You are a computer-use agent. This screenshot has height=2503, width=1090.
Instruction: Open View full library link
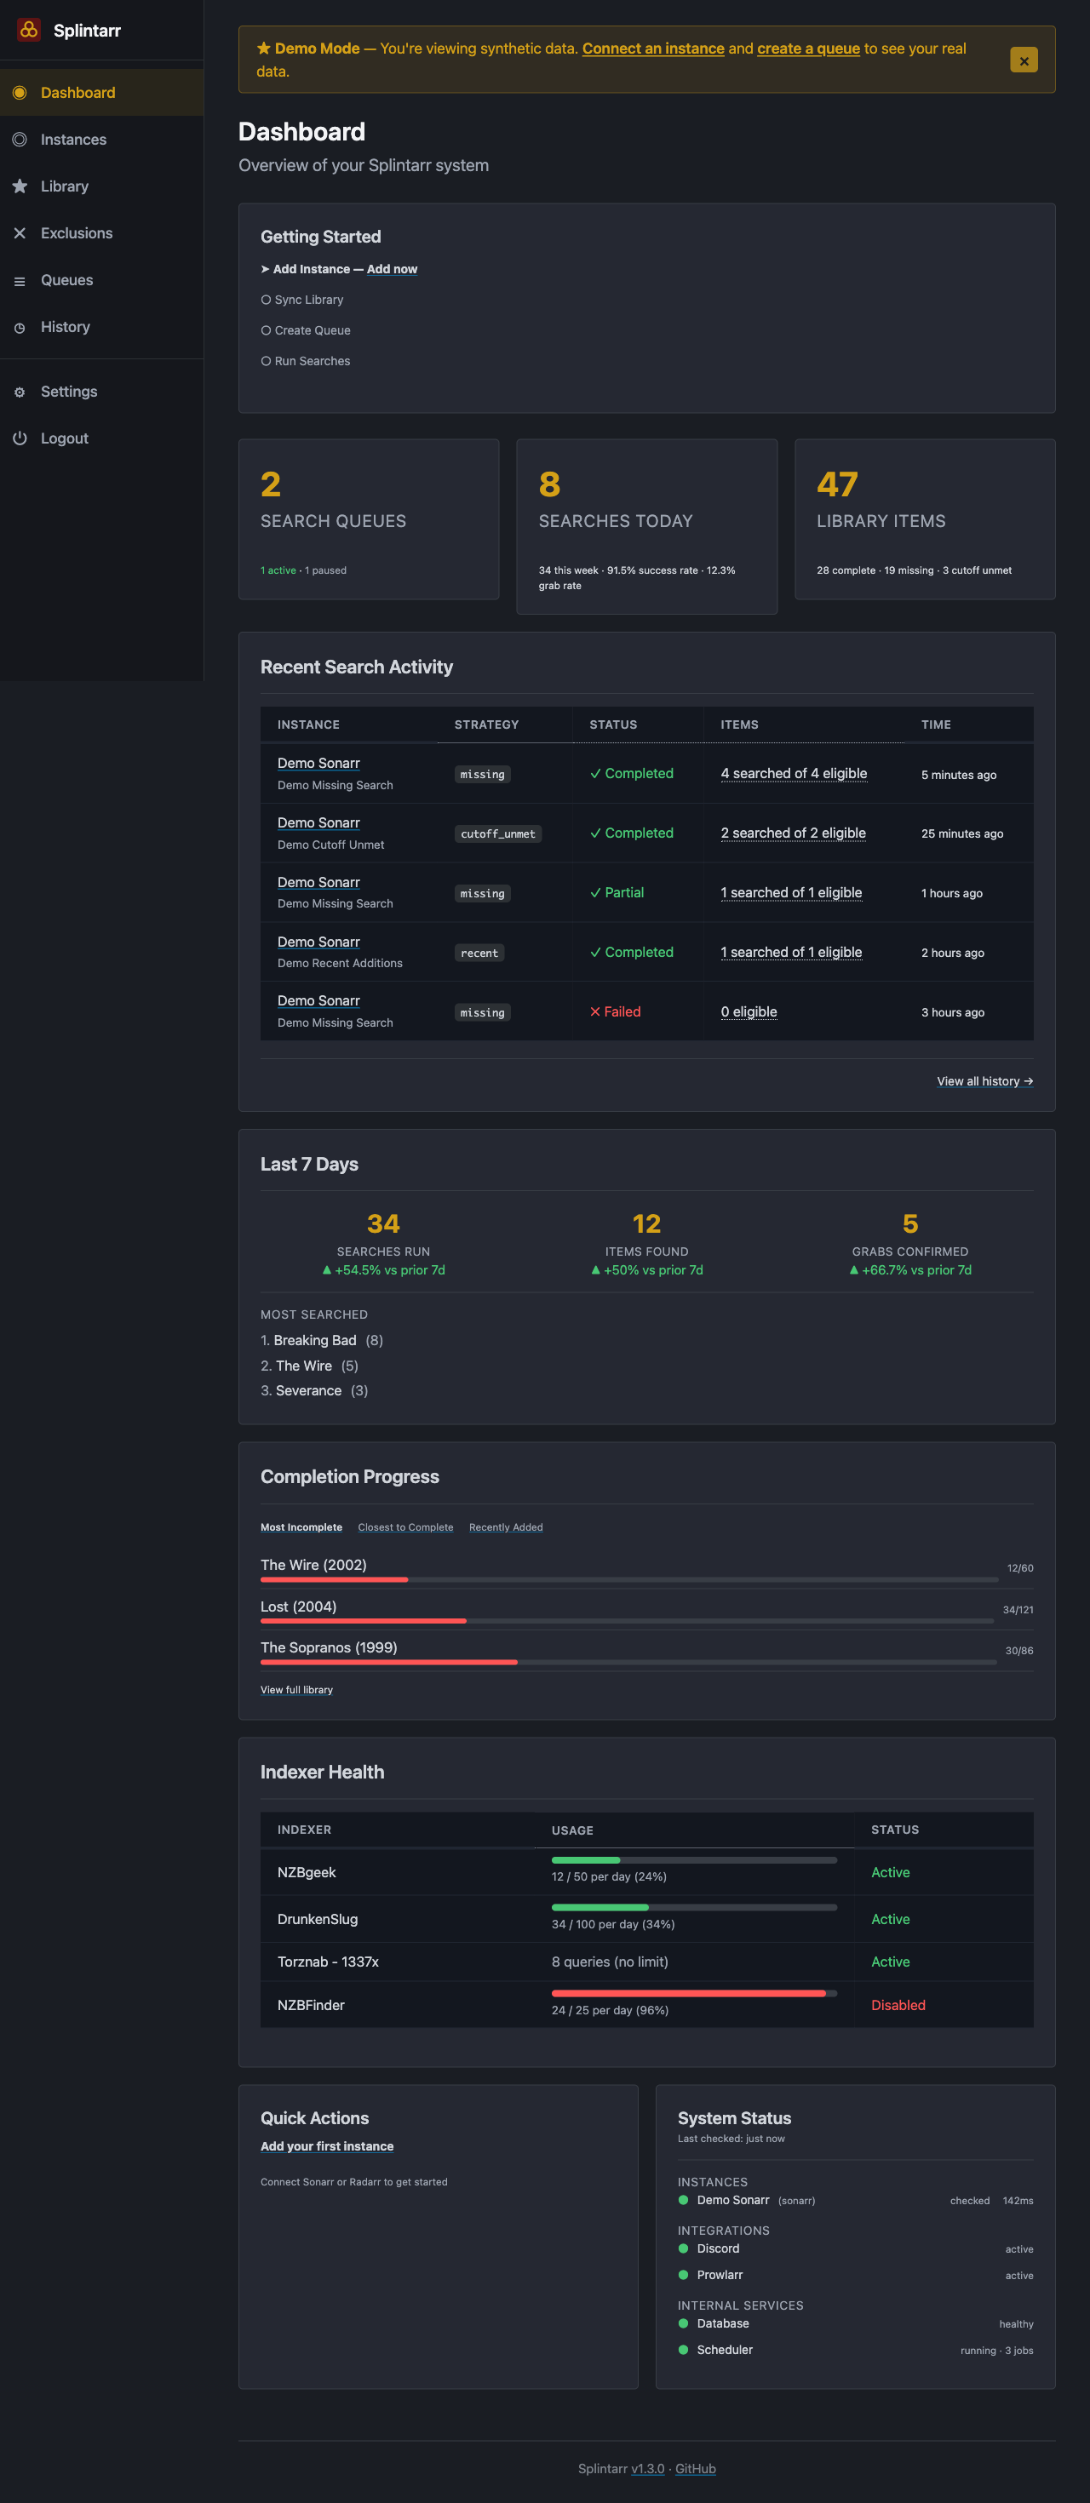296,1689
